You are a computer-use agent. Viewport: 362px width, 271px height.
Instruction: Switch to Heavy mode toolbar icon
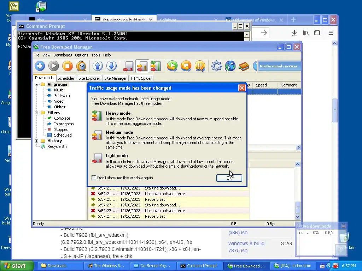156,66
